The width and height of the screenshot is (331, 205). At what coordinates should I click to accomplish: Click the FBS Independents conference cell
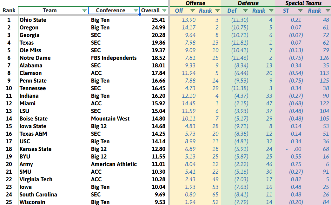click(114, 58)
